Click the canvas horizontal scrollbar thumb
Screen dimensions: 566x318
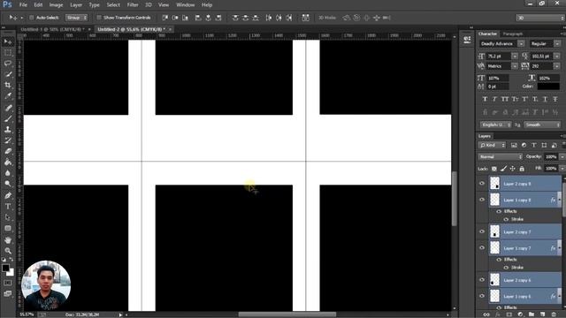287,314
